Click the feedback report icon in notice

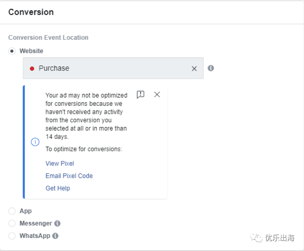coord(140,95)
